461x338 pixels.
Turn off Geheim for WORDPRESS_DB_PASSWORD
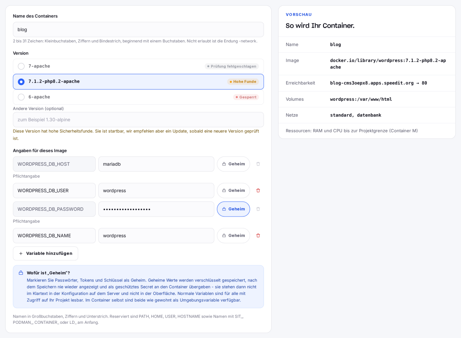point(233,209)
